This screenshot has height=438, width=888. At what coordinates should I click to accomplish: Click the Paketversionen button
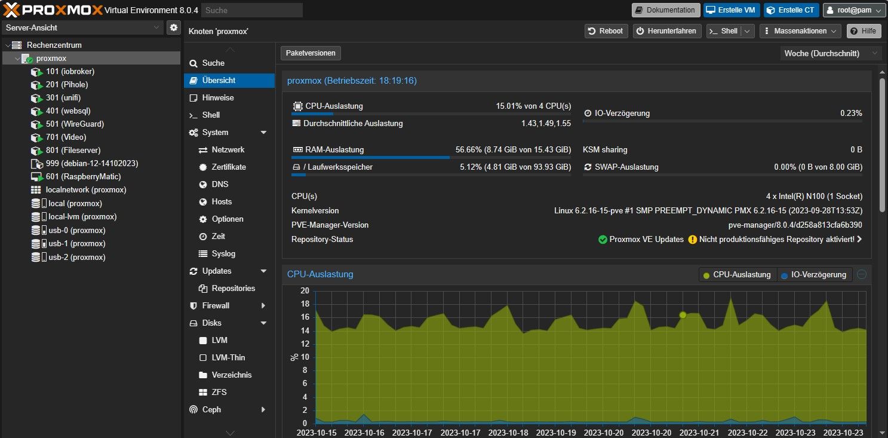[x=311, y=53]
